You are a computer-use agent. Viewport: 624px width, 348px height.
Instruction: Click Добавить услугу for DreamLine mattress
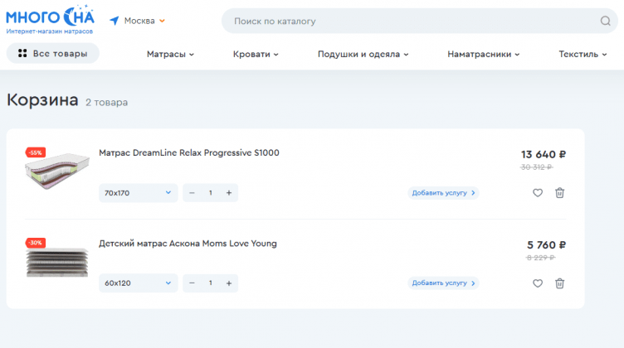443,193
